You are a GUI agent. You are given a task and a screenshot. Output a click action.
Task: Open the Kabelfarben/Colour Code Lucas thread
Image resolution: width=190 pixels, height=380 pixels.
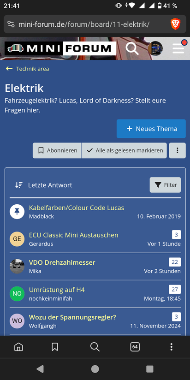tap(77, 208)
